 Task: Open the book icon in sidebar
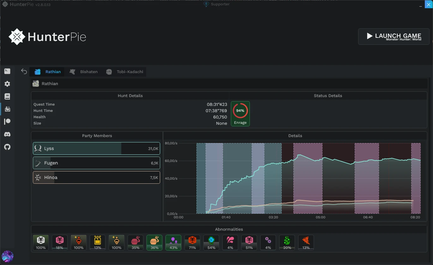pyautogui.click(x=7, y=96)
